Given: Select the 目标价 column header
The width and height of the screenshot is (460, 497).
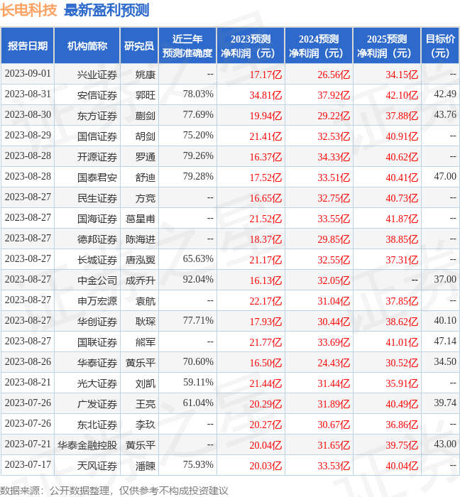Looking at the screenshot, I should pos(440,46).
